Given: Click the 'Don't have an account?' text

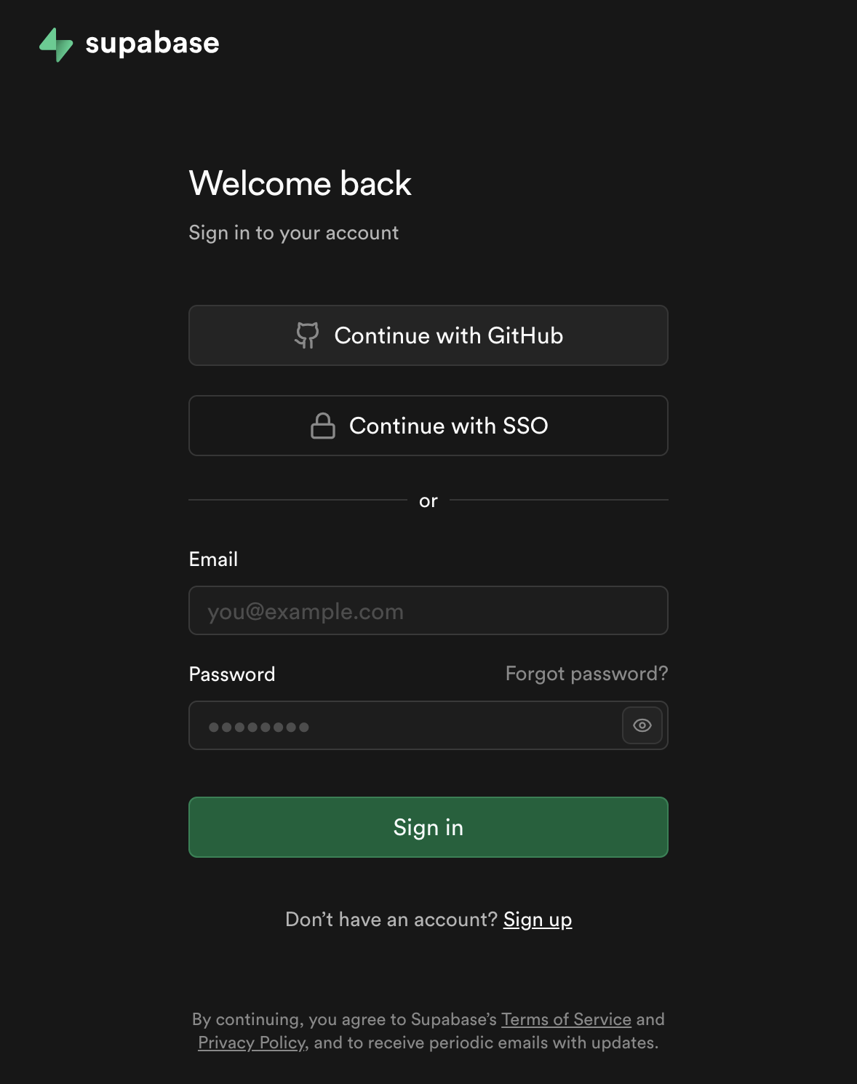Looking at the screenshot, I should (x=391, y=920).
